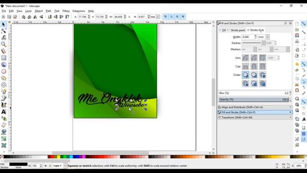
Task: Click the Opacity percent slider
Action: (254, 99)
